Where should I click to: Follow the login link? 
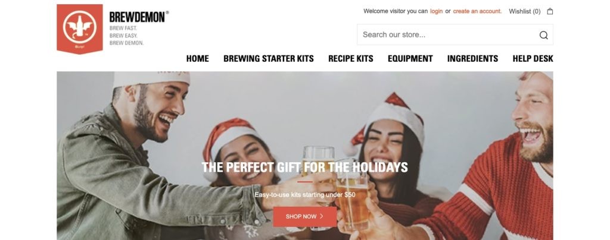436,11
